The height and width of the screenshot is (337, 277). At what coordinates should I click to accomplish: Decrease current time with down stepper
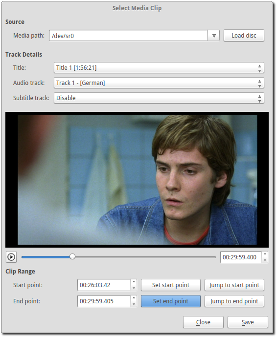265,260
